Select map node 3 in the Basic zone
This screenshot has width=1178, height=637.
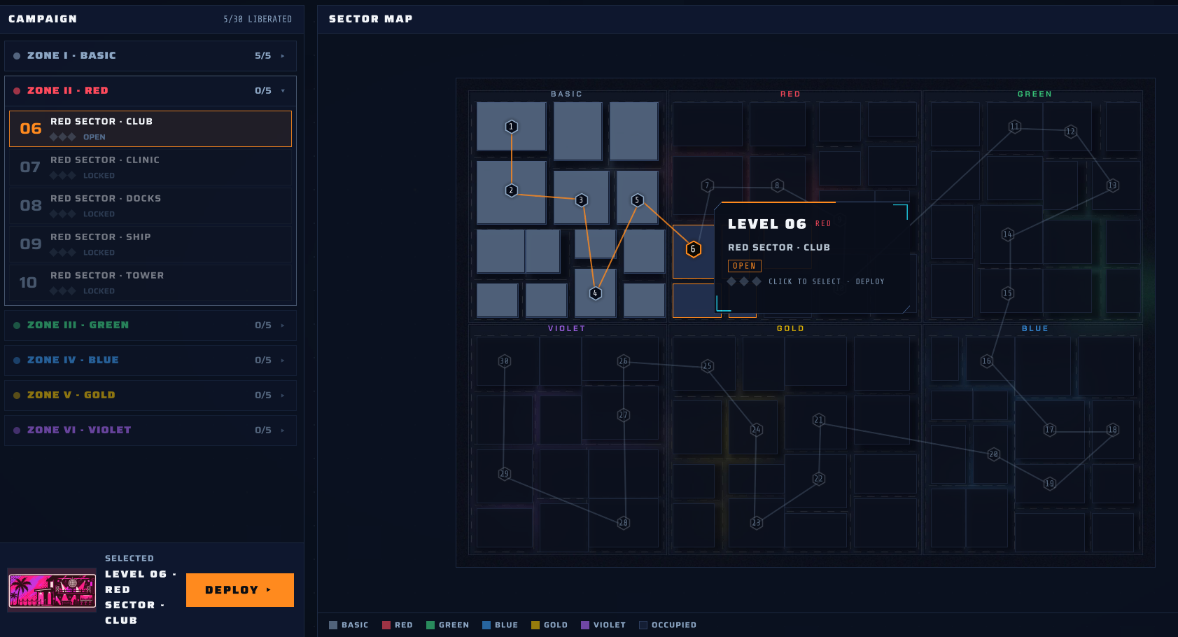581,200
